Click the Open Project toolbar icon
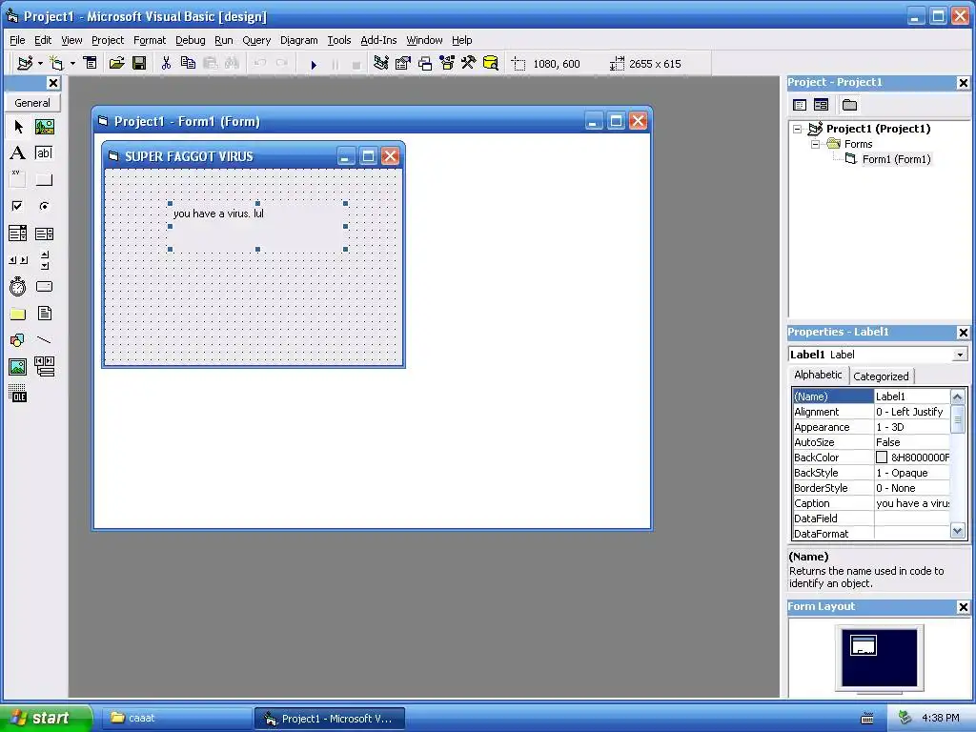Image resolution: width=976 pixels, height=732 pixels. [x=116, y=63]
